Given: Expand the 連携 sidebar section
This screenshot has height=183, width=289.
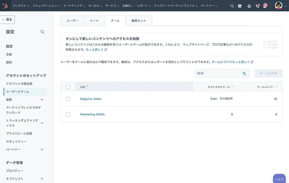Looking at the screenshot, I should coord(42,99).
